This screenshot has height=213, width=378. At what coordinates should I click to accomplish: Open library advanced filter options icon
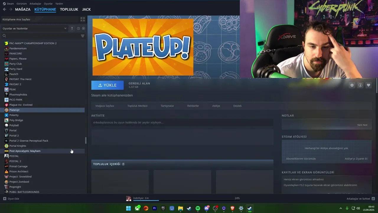83,36
